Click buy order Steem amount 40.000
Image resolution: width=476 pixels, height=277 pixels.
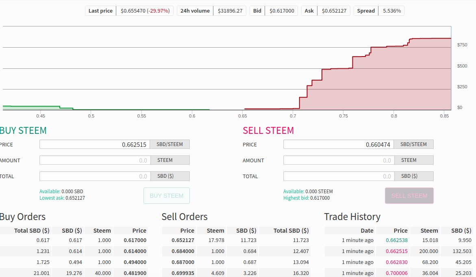click(x=102, y=273)
